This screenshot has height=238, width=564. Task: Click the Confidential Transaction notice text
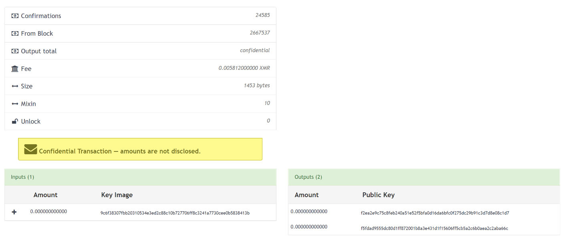click(x=119, y=151)
